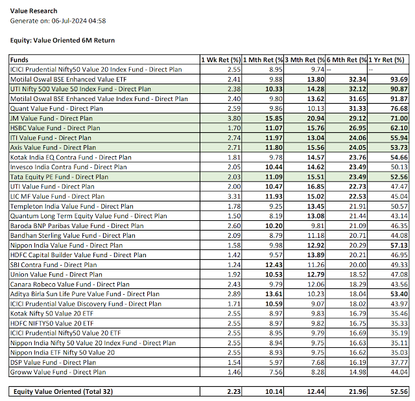Click 'UTI Nifty 500 Value 50 Index Fund' cell

click(x=104, y=89)
